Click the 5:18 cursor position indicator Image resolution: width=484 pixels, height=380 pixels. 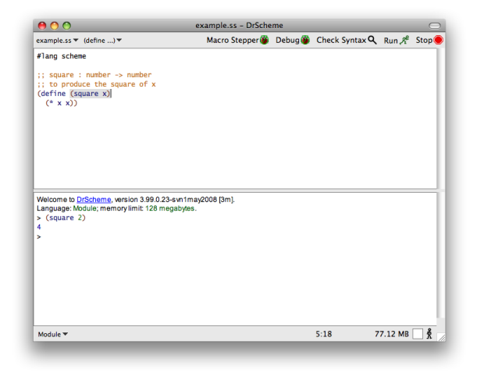click(323, 334)
